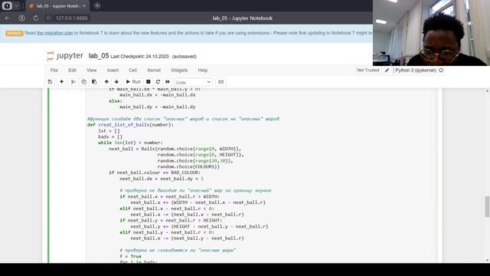Move selected cell up arrow
The width and height of the screenshot is (490, 276).
[106, 82]
